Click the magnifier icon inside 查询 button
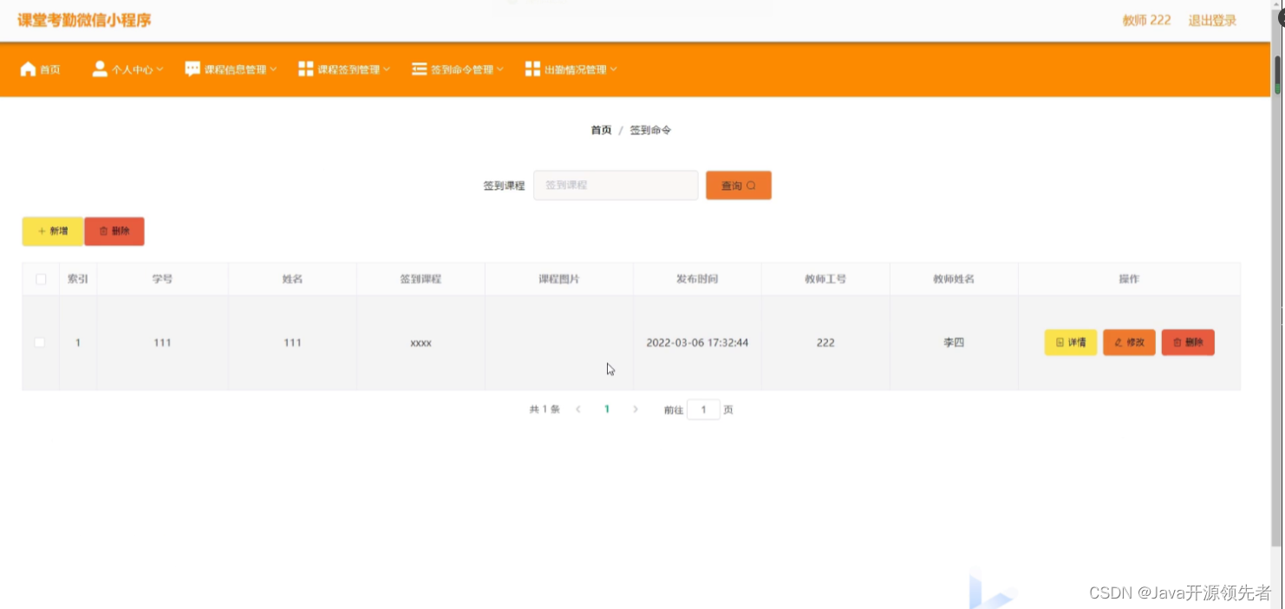Image resolution: width=1285 pixels, height=609 pixels. (x=751, y=185)
